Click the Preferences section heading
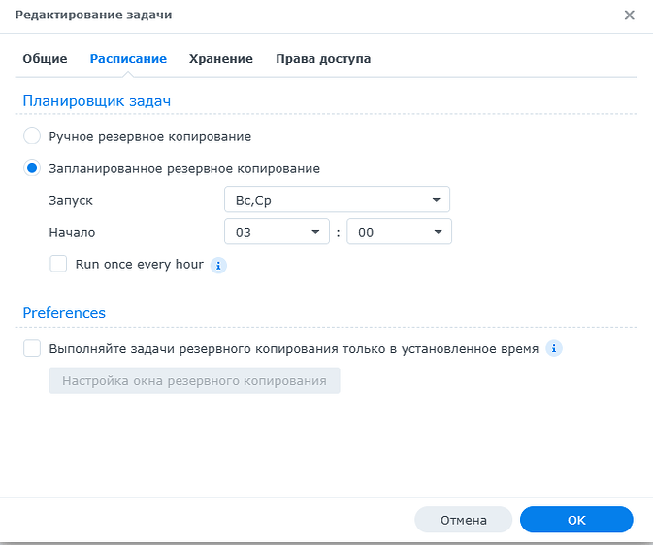653x545 pixels. pyautogui.click(x=64, y=313)
